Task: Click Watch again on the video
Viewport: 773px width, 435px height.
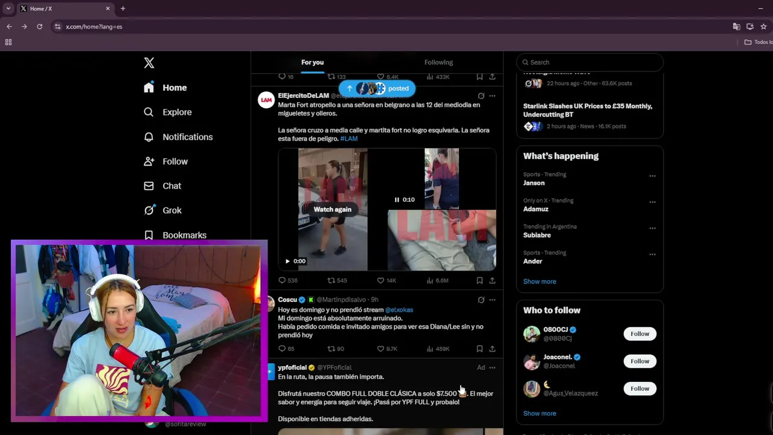Action: 332,210
